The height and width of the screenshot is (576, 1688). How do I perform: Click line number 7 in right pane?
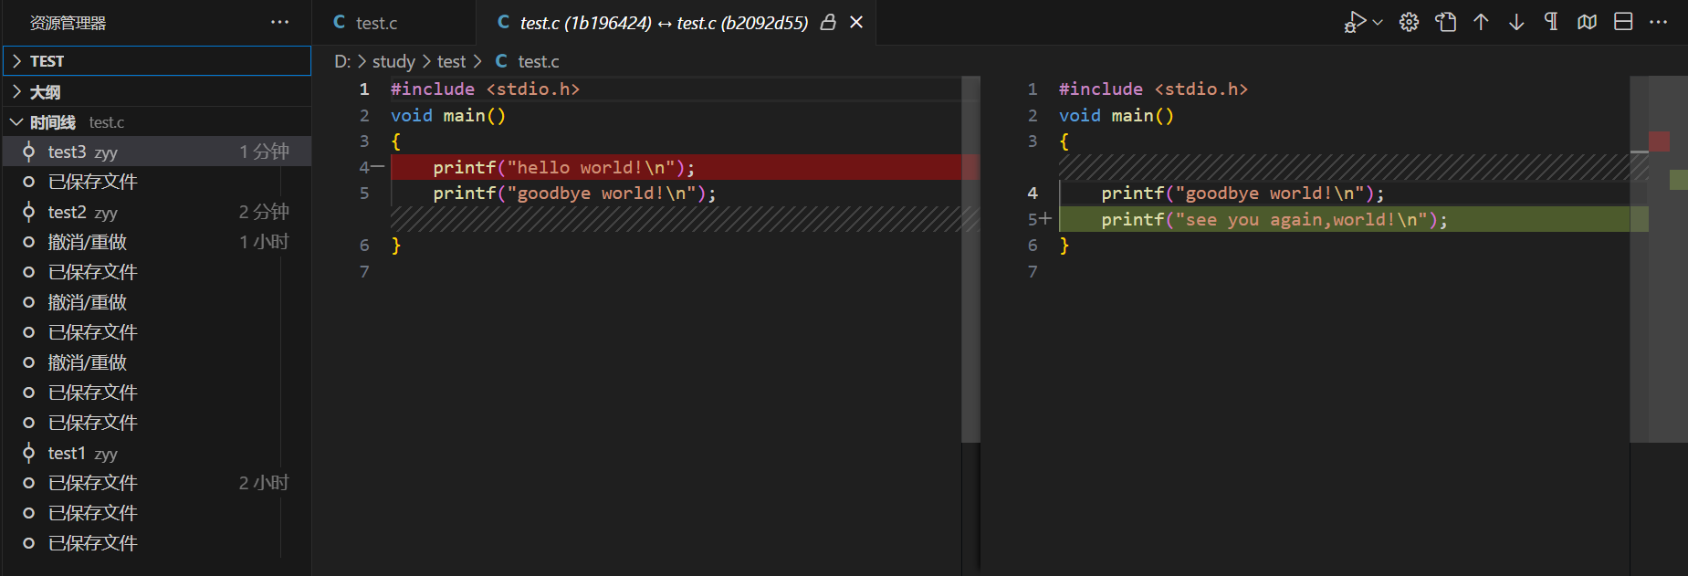(x=1033, y=271)
